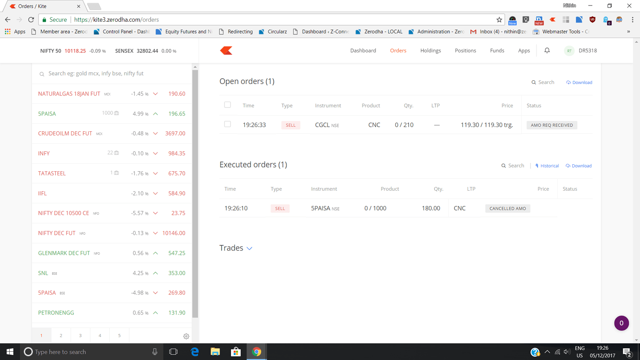Viewport: 640px width, 360px height.
Task: Open Chrome's three-dot menu
Action: pos(632,20)
